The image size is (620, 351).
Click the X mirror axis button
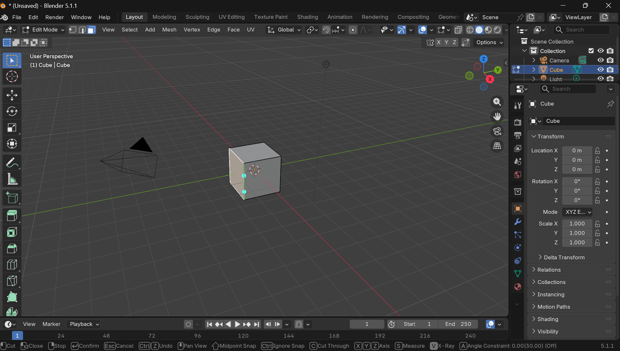pyautogui.click(x=439, y=43)
